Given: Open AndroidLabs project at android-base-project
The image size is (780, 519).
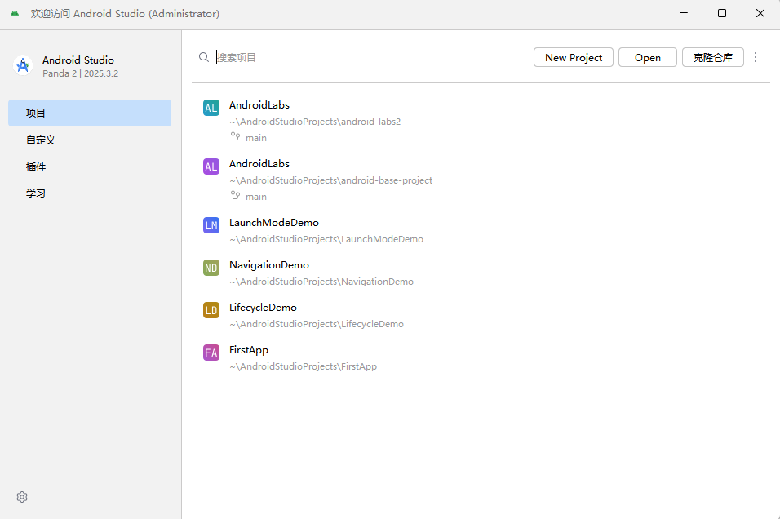Looking at the screenshot, I should [x=481, y=180].
